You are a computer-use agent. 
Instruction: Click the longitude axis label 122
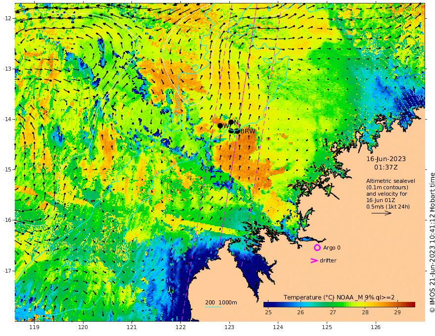[180, 327]
